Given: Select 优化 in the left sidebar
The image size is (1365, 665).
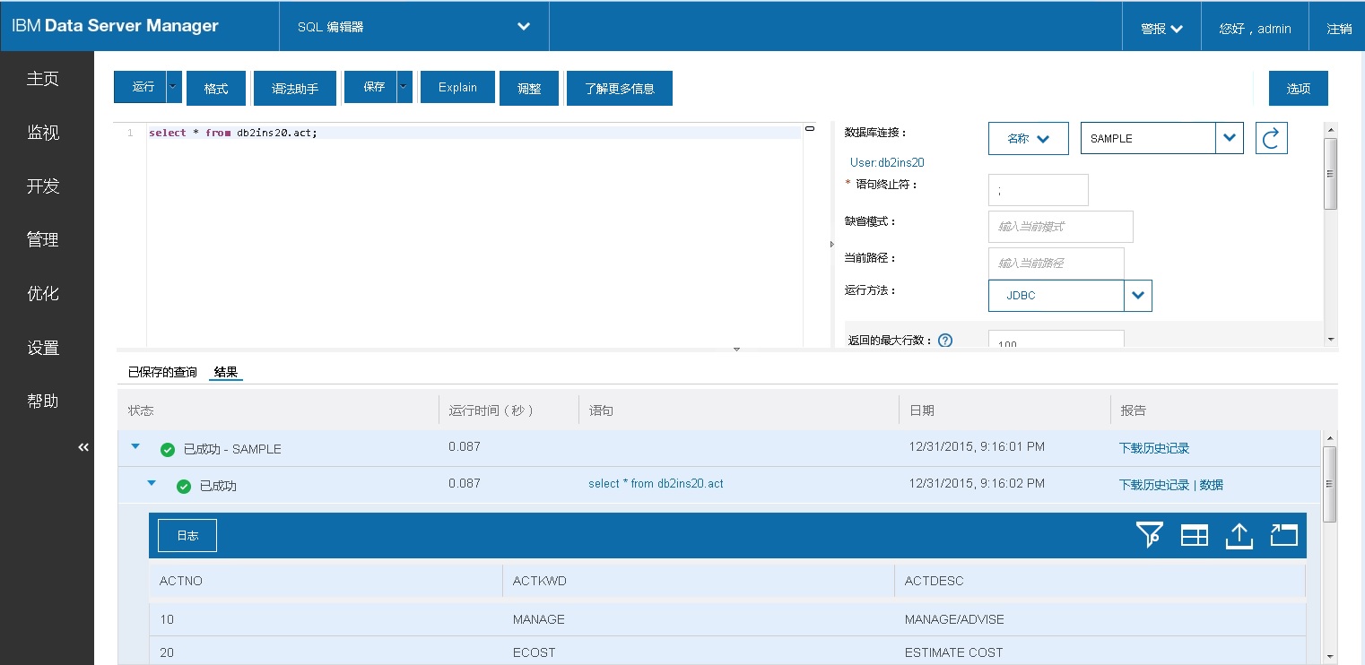Looking at the screenshot, I should tap(42, 293).
